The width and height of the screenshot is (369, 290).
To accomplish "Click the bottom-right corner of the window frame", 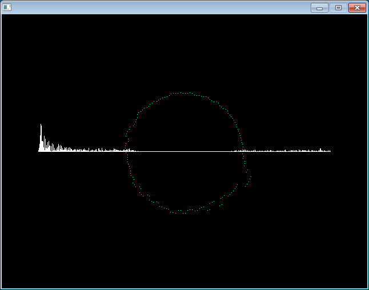I will pos(367,288).
